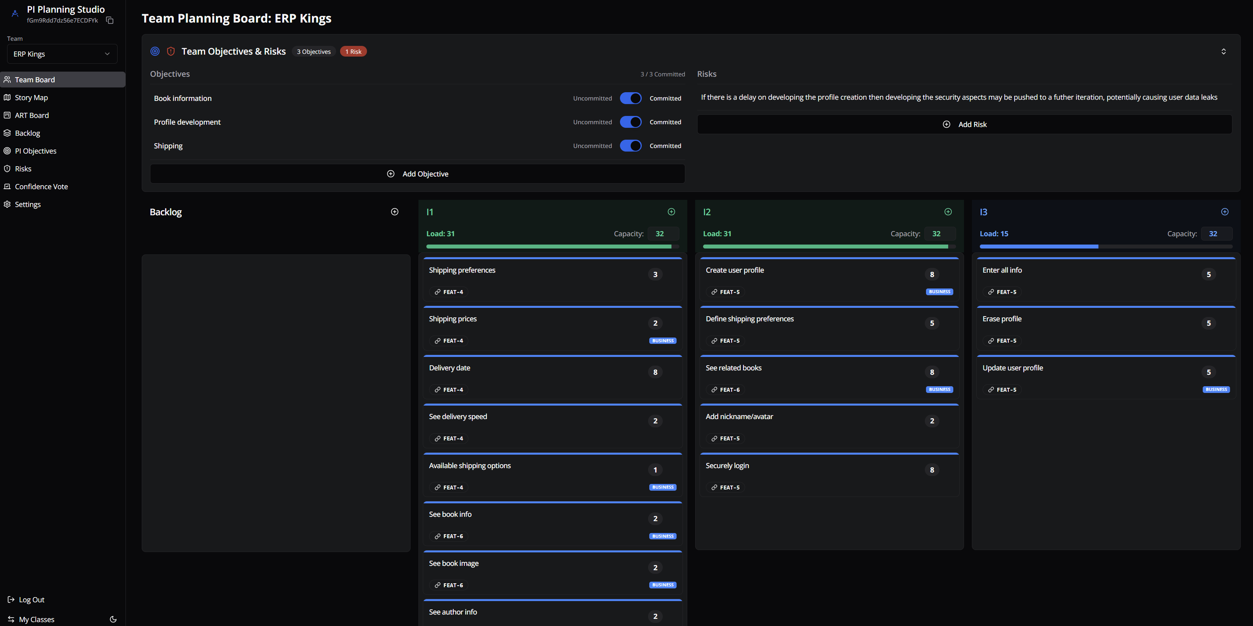Edit I1 capacity field
Viewport: 1253px width, 626px height.
pyautogui.click(x=664, y=234)
